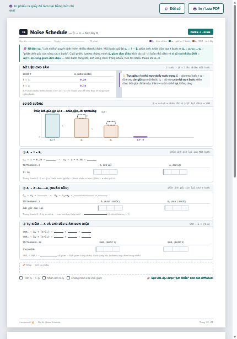Viewport: 237px width, 339px height.
Task: Click the purple flat bar at ᾱ_T→0
Action: point(141,137)
